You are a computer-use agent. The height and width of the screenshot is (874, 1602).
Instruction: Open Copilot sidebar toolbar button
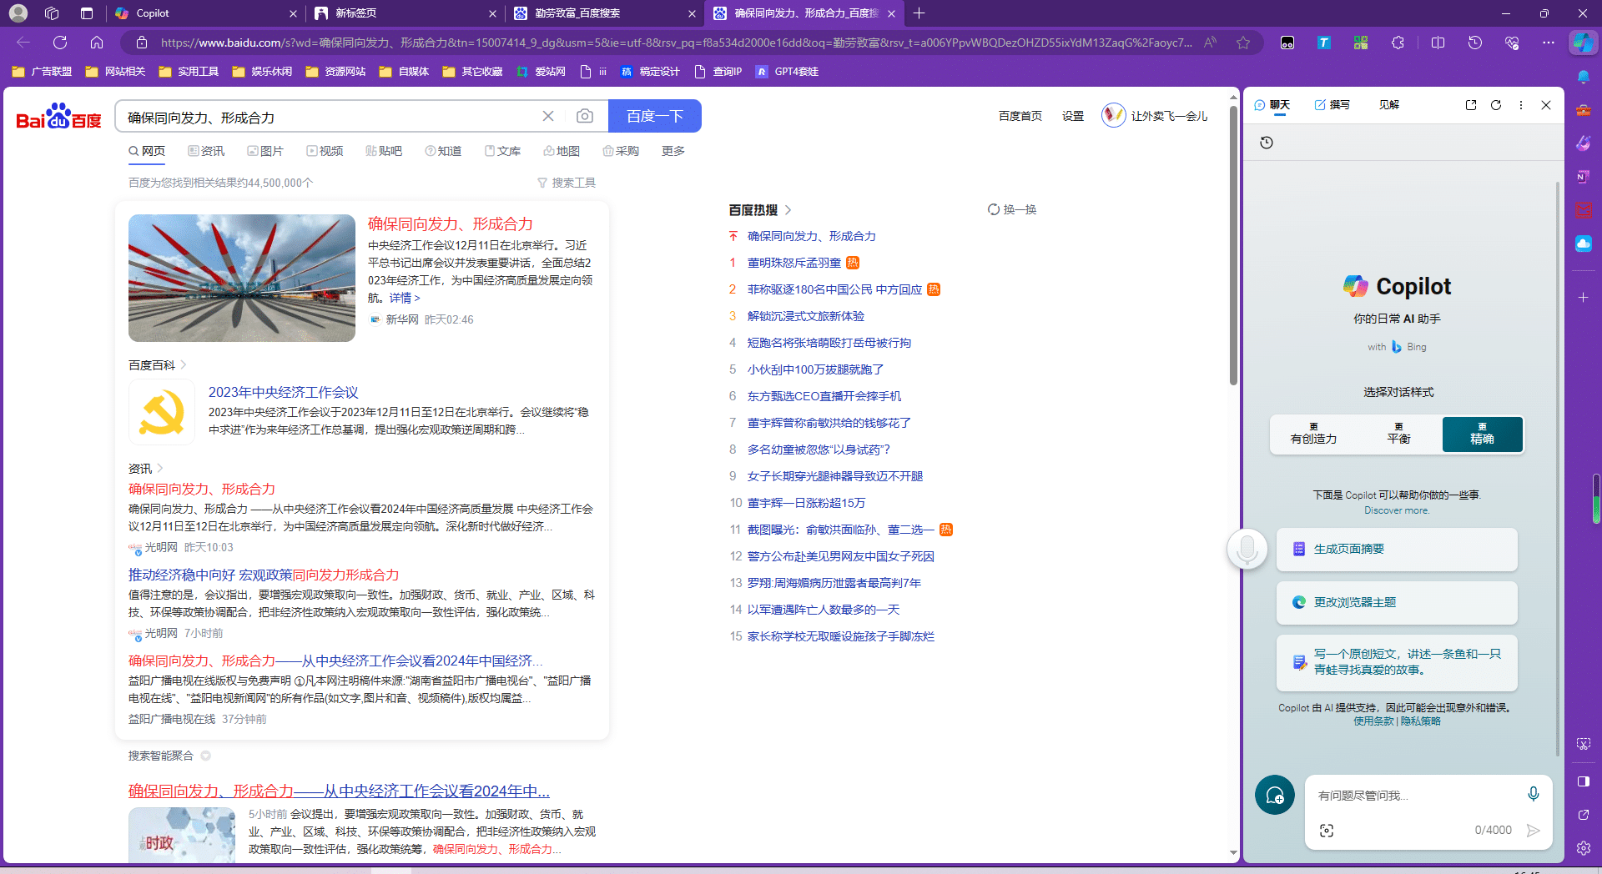tap(1583, 43)
